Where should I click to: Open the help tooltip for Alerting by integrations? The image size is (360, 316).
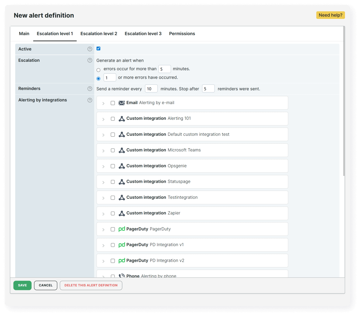(x=90, y=100)
